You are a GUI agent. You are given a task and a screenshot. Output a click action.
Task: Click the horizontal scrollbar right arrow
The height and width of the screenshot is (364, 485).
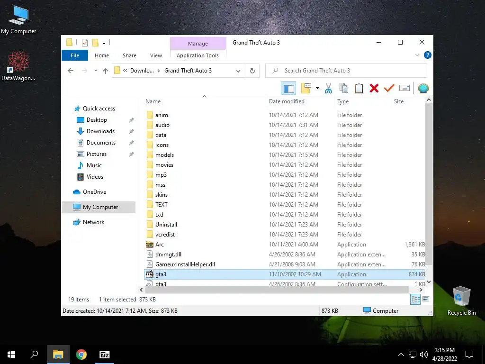pyautogui.click(x=421, y=290)
